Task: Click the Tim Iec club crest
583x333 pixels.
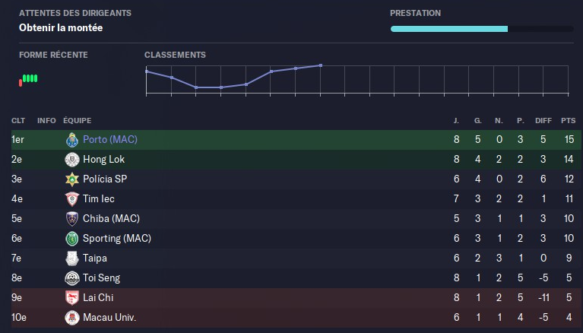Action: (72, 199)
